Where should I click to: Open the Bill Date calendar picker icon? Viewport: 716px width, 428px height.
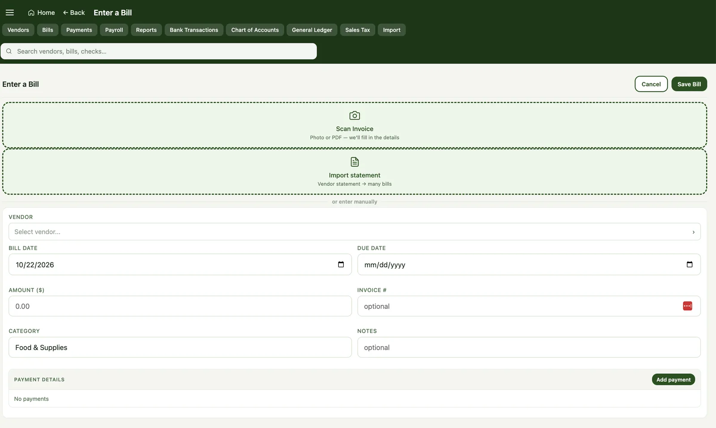[341, 265]
